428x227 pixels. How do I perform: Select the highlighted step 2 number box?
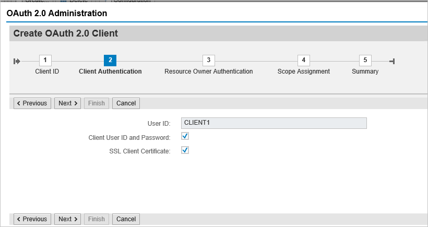click(110, 61)
